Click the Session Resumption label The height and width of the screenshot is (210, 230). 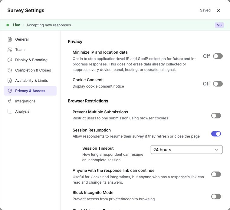(x=92, y=130)
